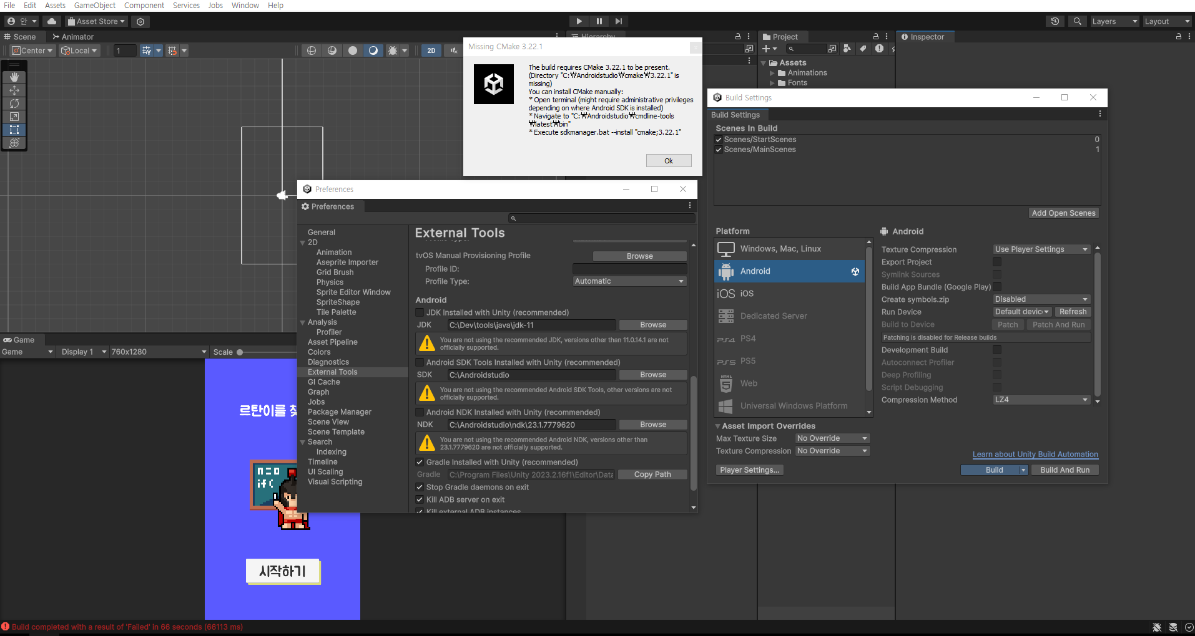Expand the Animations folder in Project
This screenshot has width=1195, height=636.
[772, 73]
